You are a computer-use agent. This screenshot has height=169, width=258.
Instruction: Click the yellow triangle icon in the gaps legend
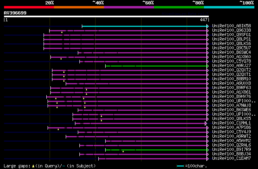coord(33,166)
